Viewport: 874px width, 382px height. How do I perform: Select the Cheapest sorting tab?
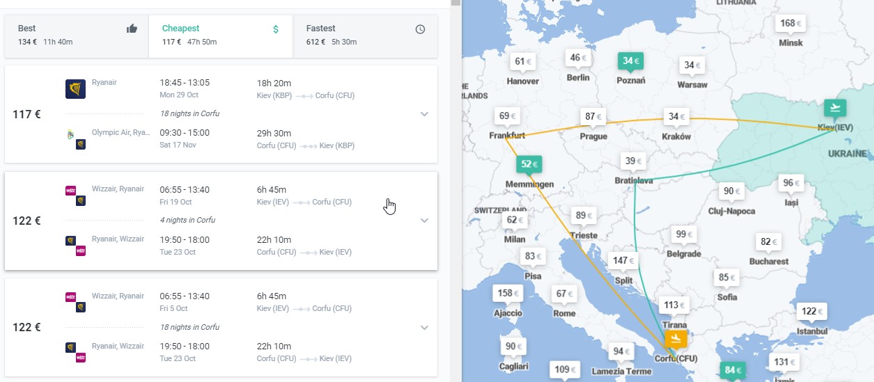[x=221, y=34]
